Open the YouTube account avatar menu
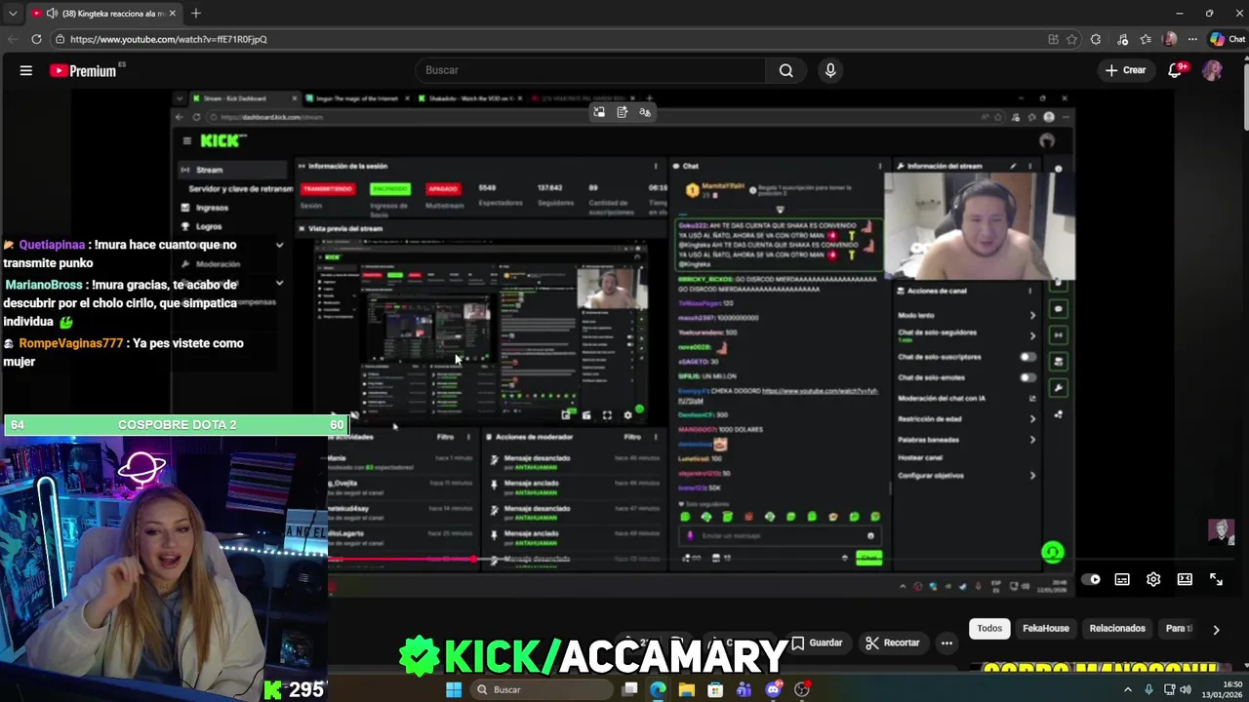Screen dimensions: 1249x702 [1212, 70]
